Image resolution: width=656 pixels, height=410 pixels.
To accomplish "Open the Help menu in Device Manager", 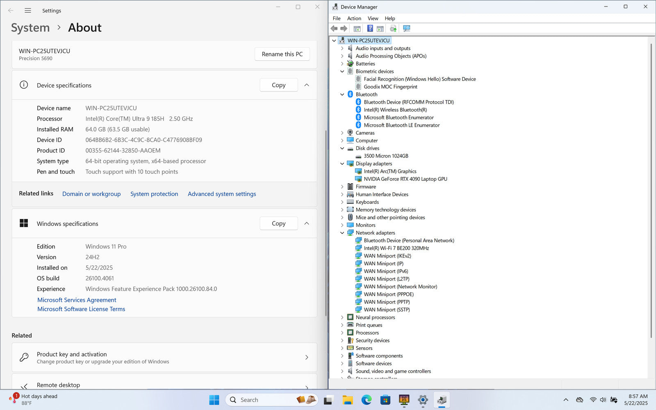I will coord(390,18).
